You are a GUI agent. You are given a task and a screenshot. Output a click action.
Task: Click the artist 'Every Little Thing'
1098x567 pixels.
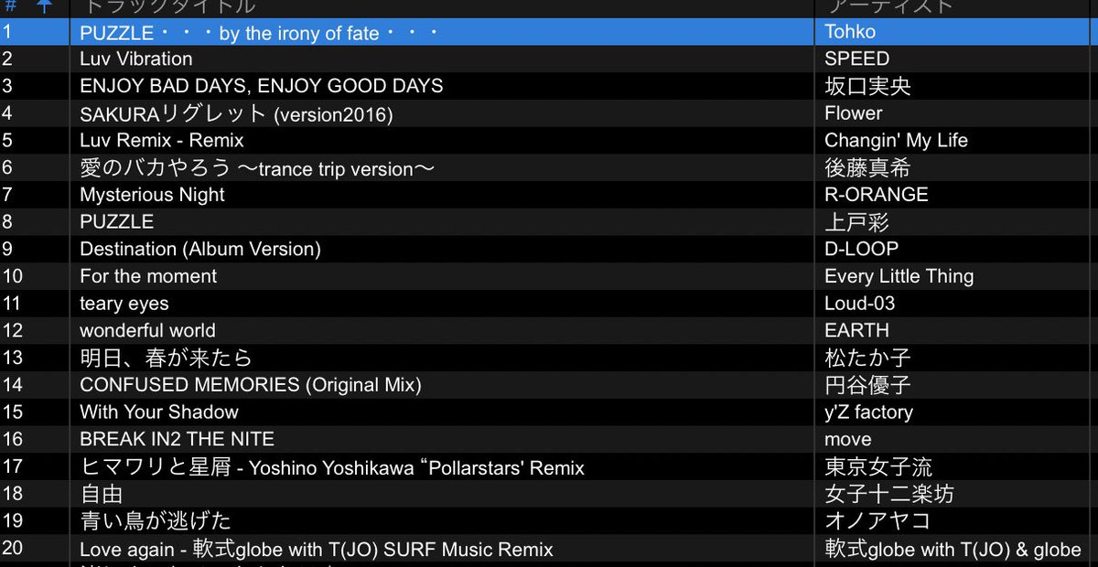899,276
